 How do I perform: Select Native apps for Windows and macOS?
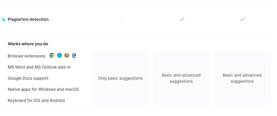[x=43, y=89]
